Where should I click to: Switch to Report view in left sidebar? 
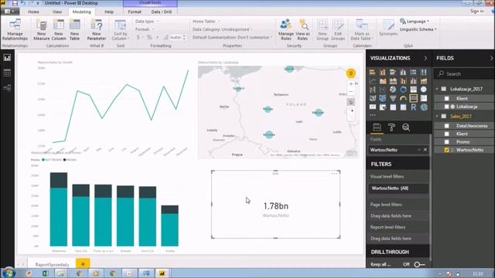7,58
